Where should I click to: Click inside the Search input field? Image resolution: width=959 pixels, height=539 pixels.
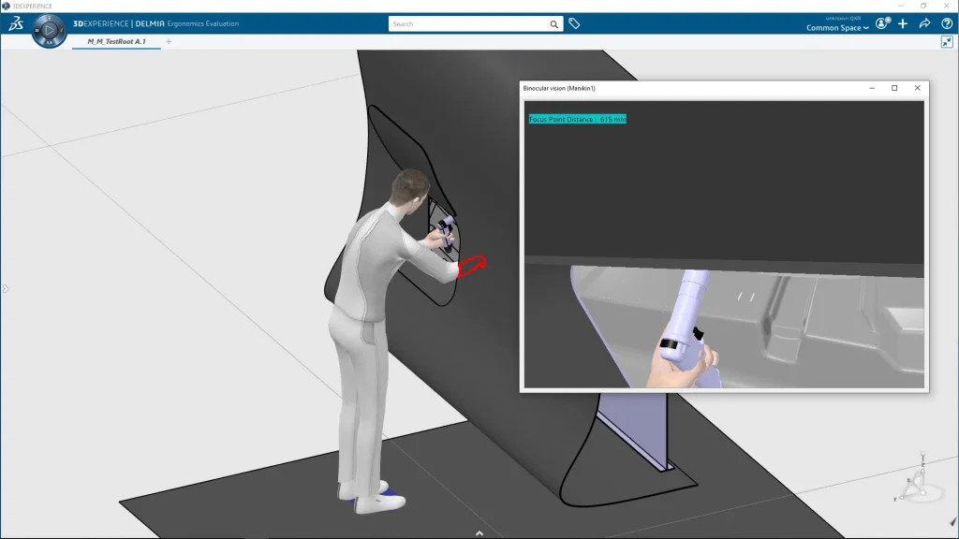(x=468, y=23)
